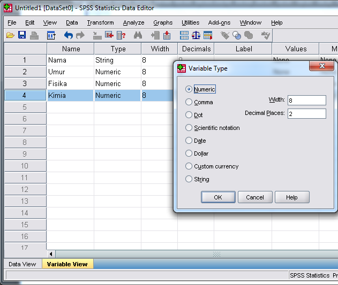Open the Edit menu
This screenshot has width=338, height=285.
(x=30, y=22)
